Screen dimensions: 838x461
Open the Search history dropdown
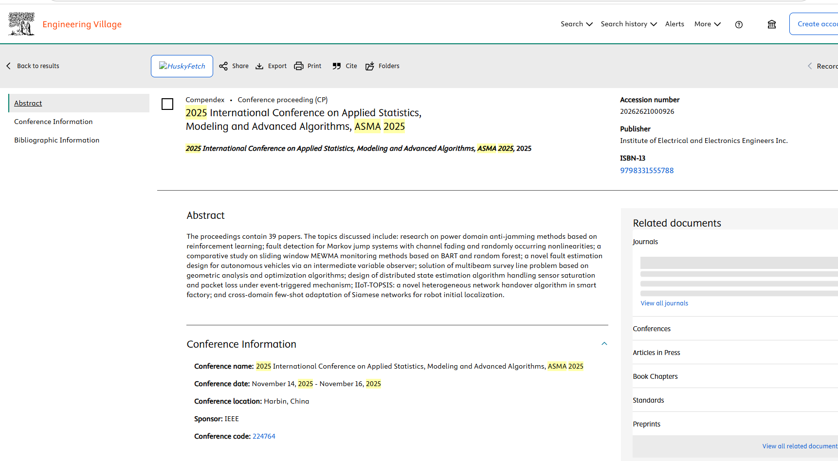pos(629,24)
